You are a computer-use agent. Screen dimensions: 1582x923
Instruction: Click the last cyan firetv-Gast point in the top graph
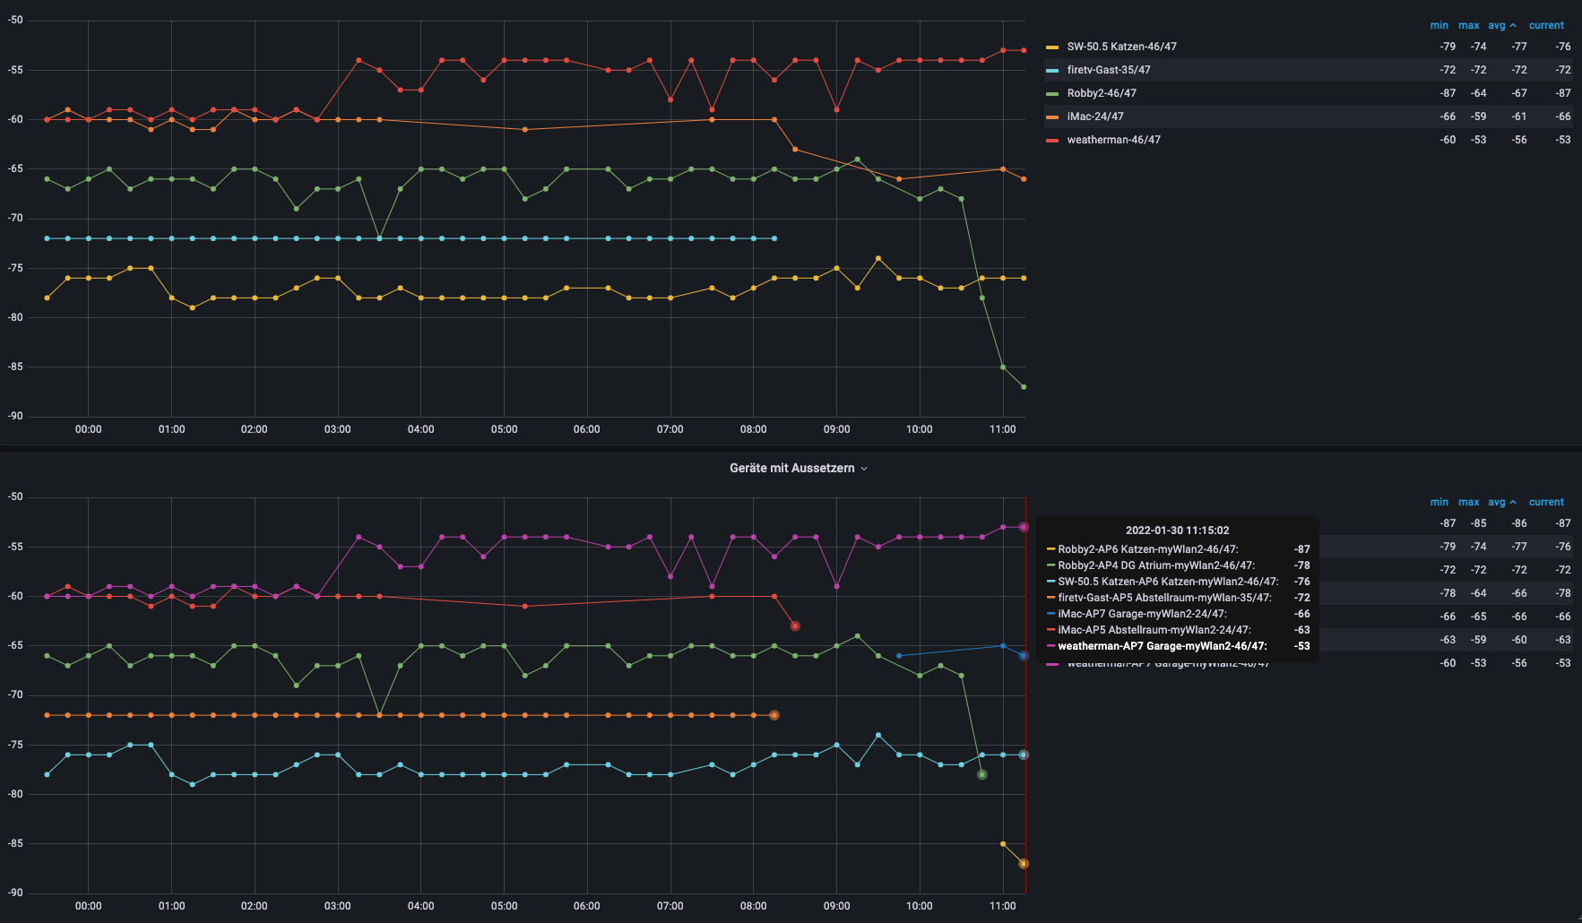click(774, 238)
